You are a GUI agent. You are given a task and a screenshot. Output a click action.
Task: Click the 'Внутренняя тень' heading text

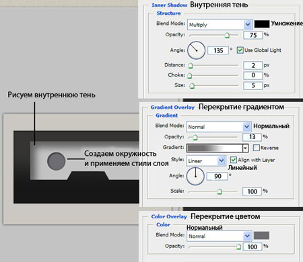click(x=219, y=5)
